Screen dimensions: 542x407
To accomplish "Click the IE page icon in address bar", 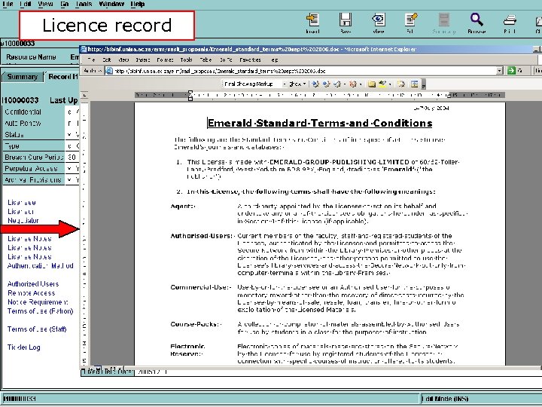I will point(108,71).
